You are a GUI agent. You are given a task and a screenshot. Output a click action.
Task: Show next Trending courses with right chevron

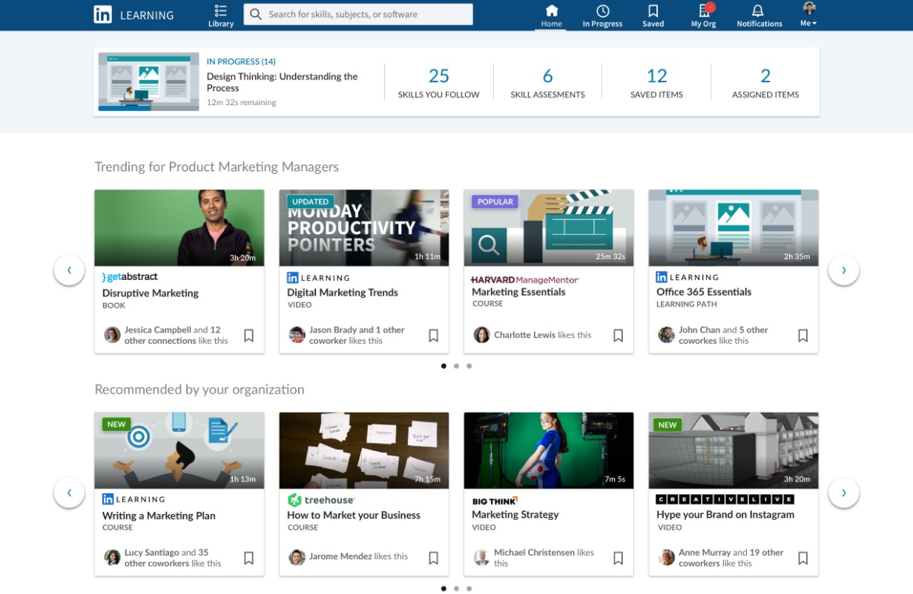tap(843, 270)
